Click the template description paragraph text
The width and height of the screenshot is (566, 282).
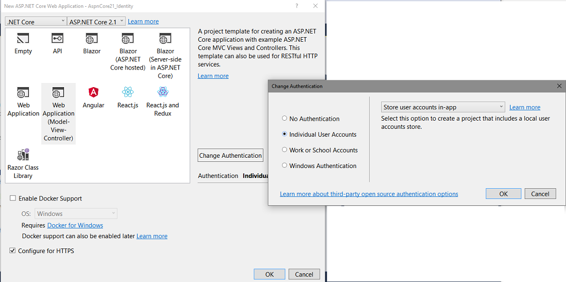pyautogui.click(x=258, y=47)
